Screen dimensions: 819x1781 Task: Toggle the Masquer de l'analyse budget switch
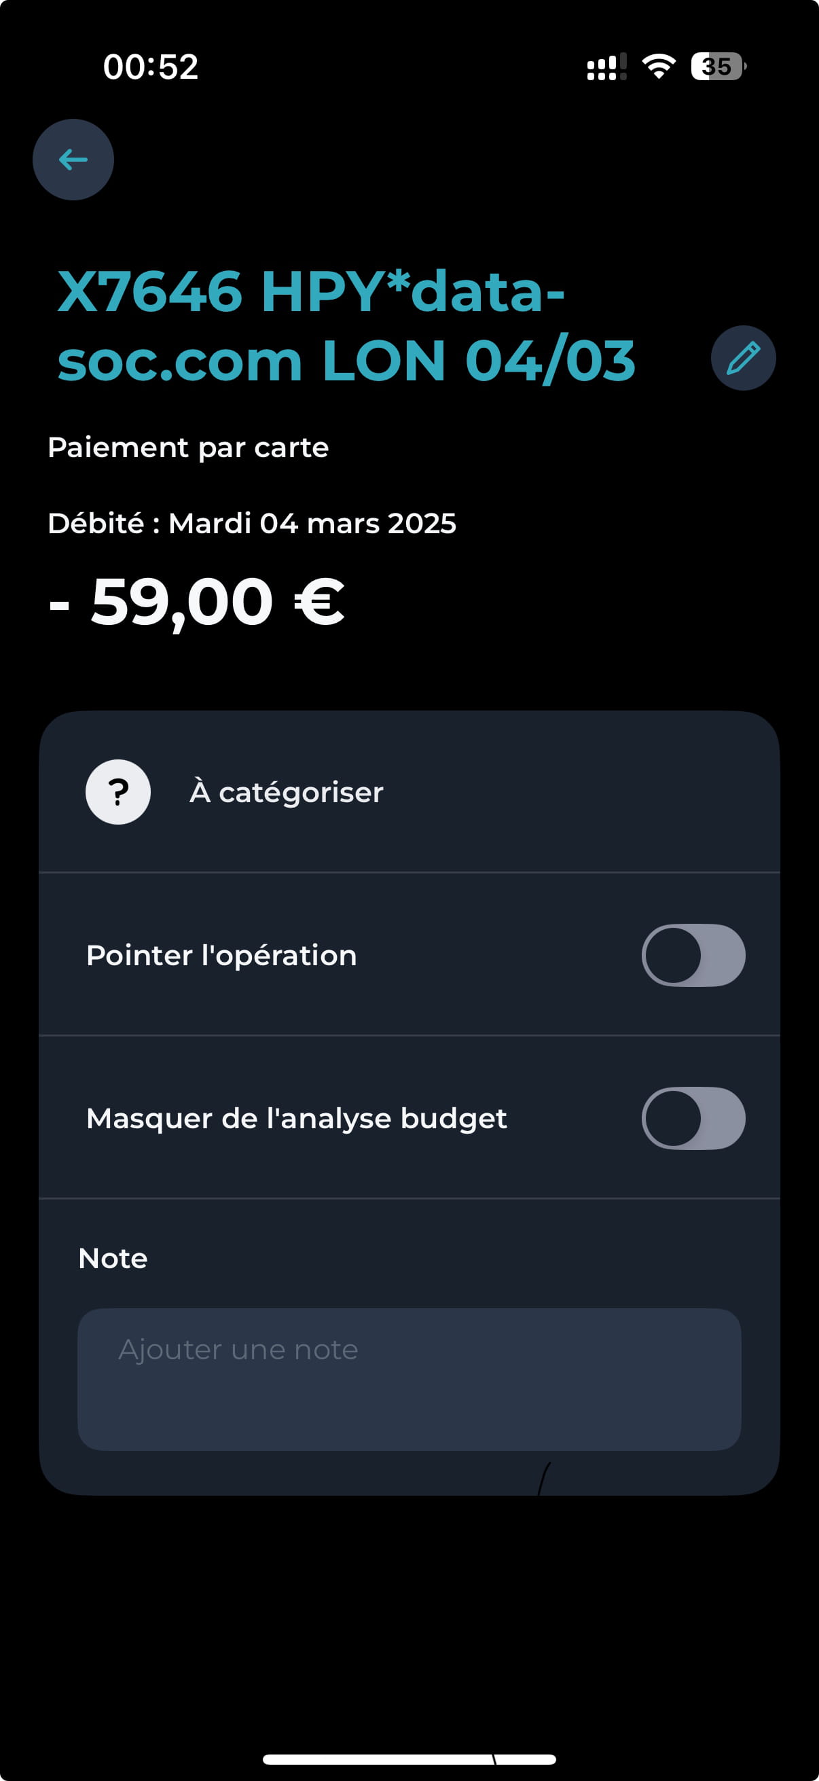693,1118
